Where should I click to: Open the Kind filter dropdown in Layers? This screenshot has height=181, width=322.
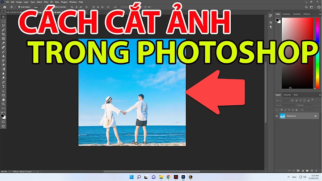[x=282, y=100]
